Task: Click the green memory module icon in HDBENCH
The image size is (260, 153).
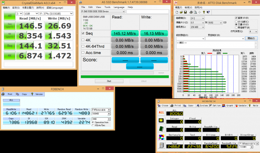Action: coord(161,129)
